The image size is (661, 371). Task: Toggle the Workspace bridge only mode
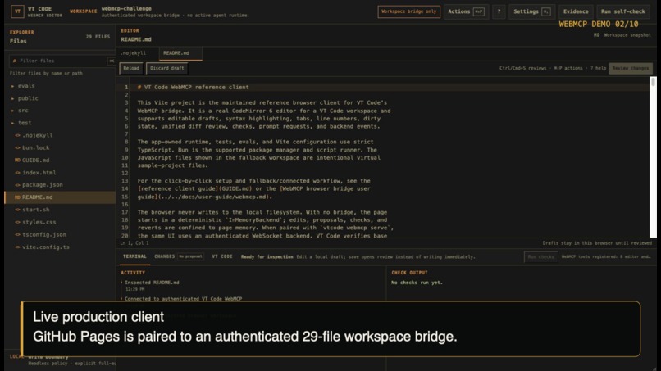[x=409, y=11]
